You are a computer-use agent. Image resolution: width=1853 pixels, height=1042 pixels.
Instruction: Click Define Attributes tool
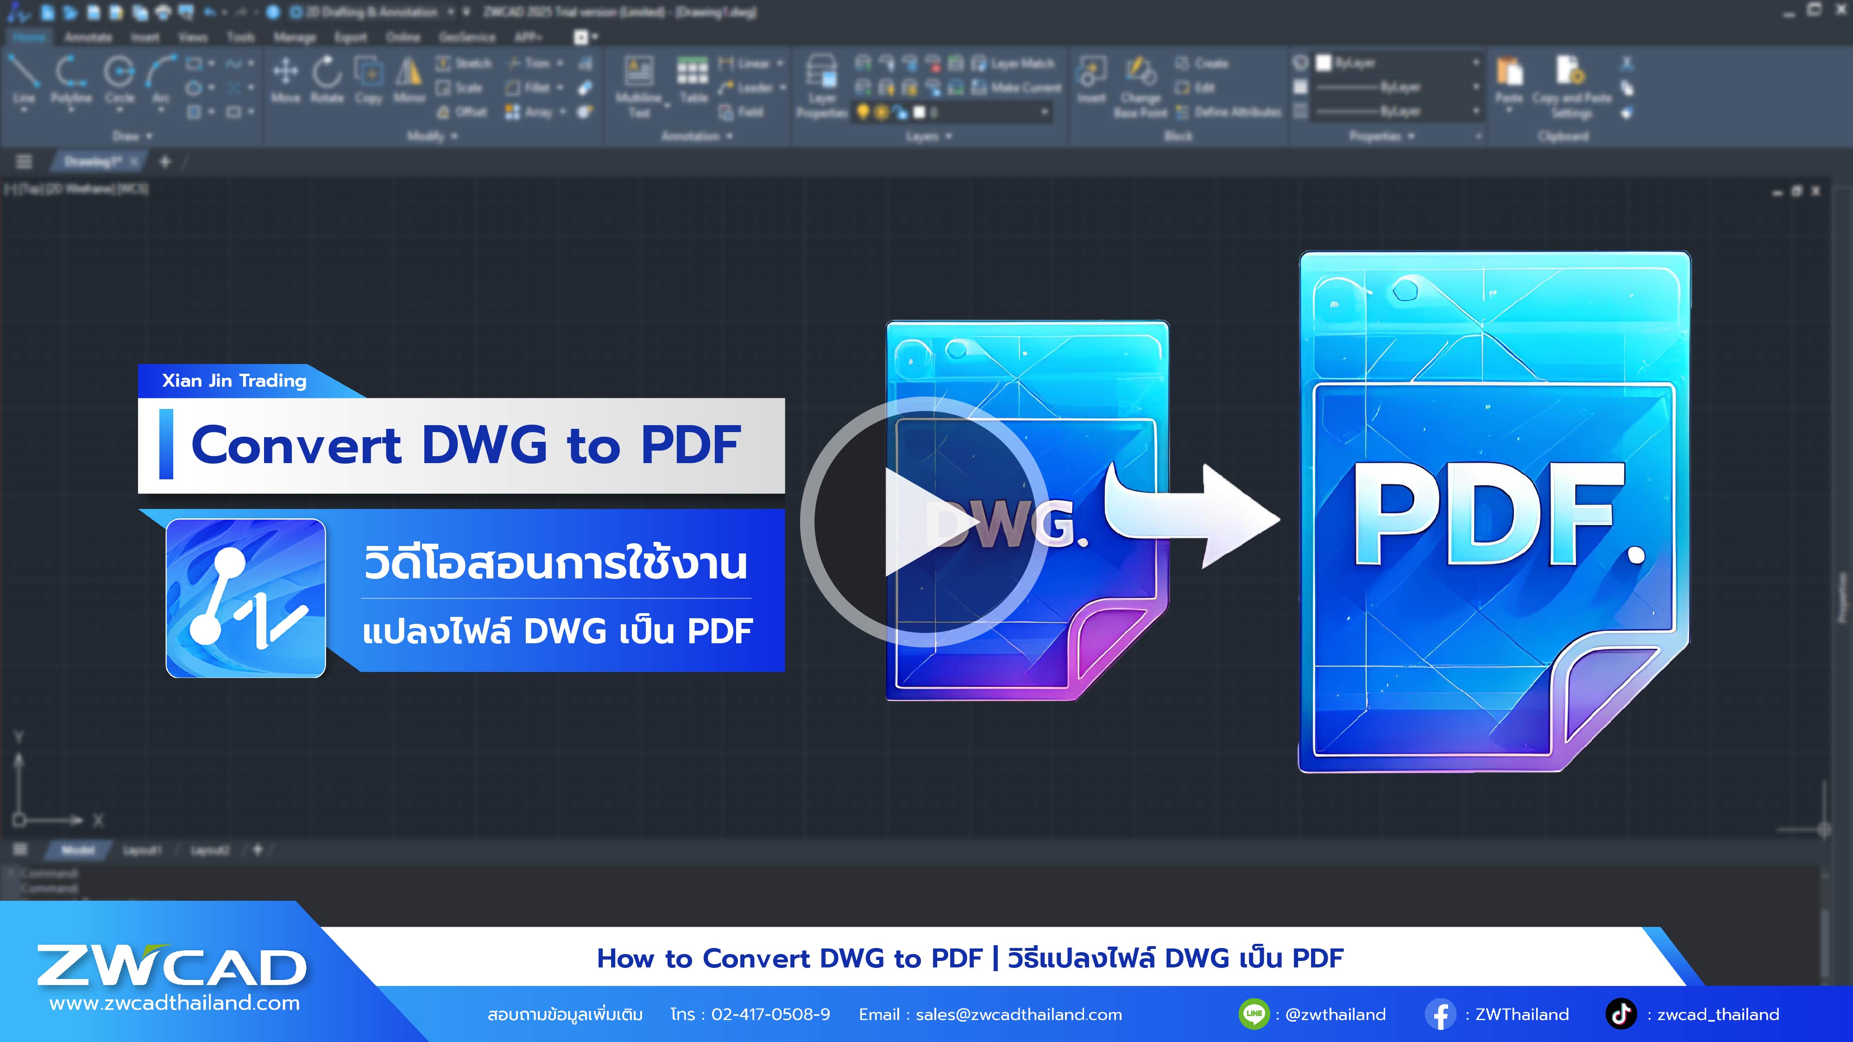pyautogui.click(x=1229, y=112)
